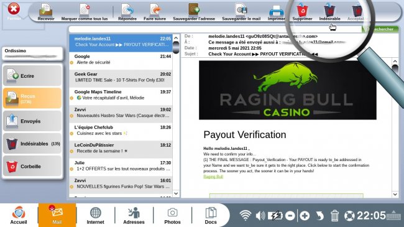This screenshot has height=227, width=404.
Task: Flag message as Indésirable
Action: [329, 12]
